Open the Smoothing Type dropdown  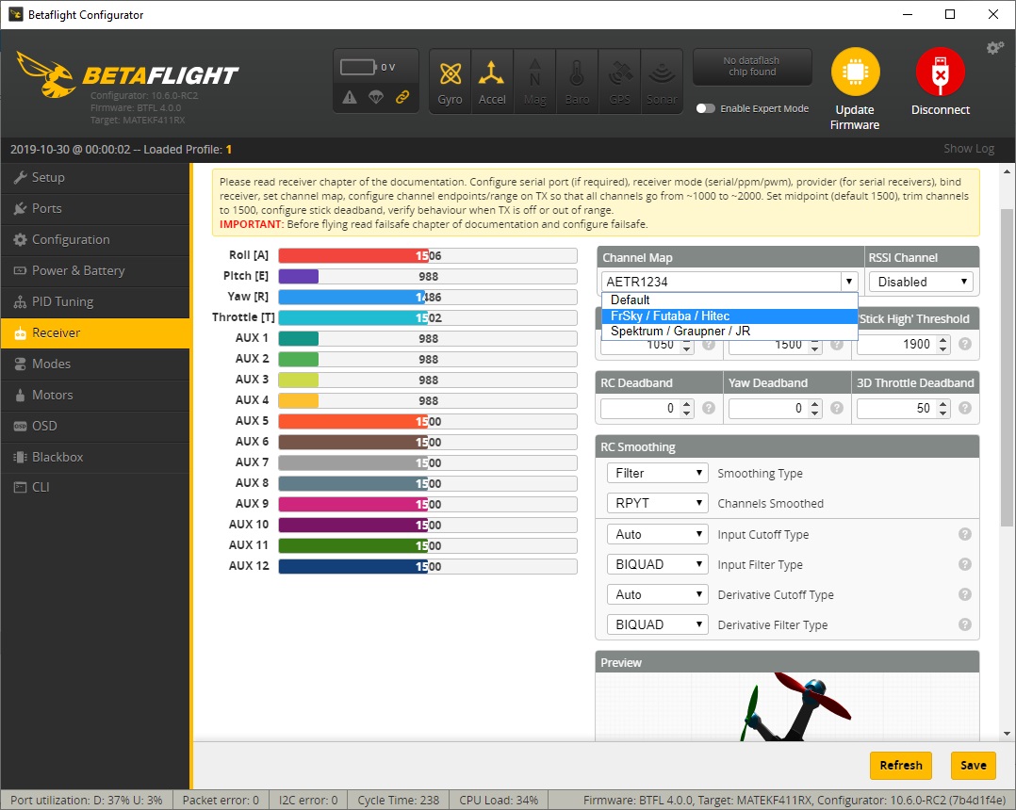coord(656,474)
